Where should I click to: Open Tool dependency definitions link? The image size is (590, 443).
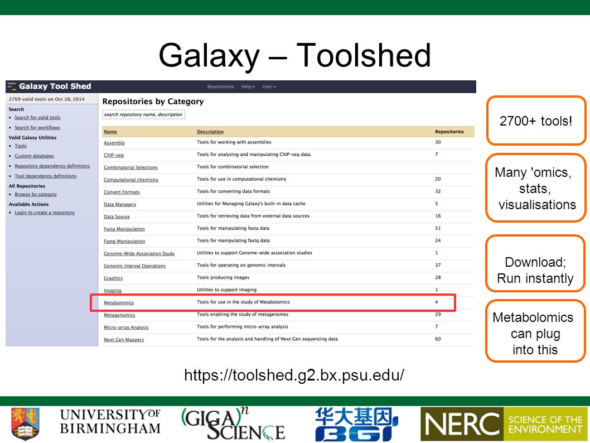tap(45, 176)
